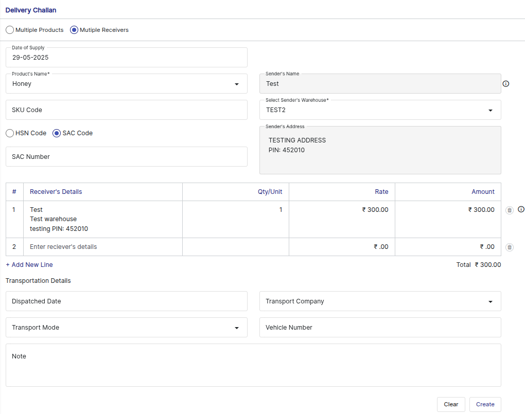Choose HSN Code radio button
This screenshot has height=414, width=525.
[10, 133]
